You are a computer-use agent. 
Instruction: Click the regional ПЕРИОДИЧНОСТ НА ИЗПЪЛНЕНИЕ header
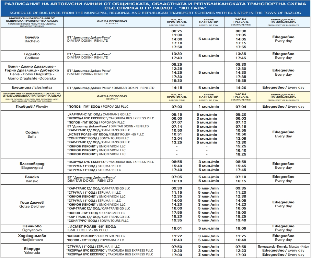pos(283,97)
